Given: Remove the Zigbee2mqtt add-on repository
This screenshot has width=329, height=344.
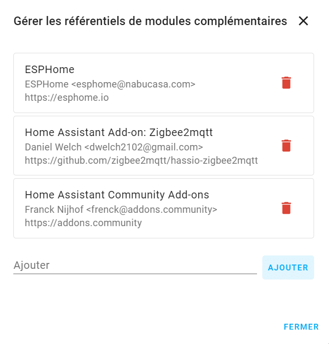Looking at the screenshot, I should click(286, 146).
